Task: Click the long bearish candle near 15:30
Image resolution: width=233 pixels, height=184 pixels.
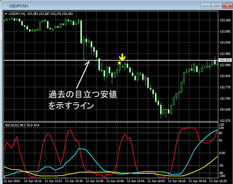Action: point(81,32)
